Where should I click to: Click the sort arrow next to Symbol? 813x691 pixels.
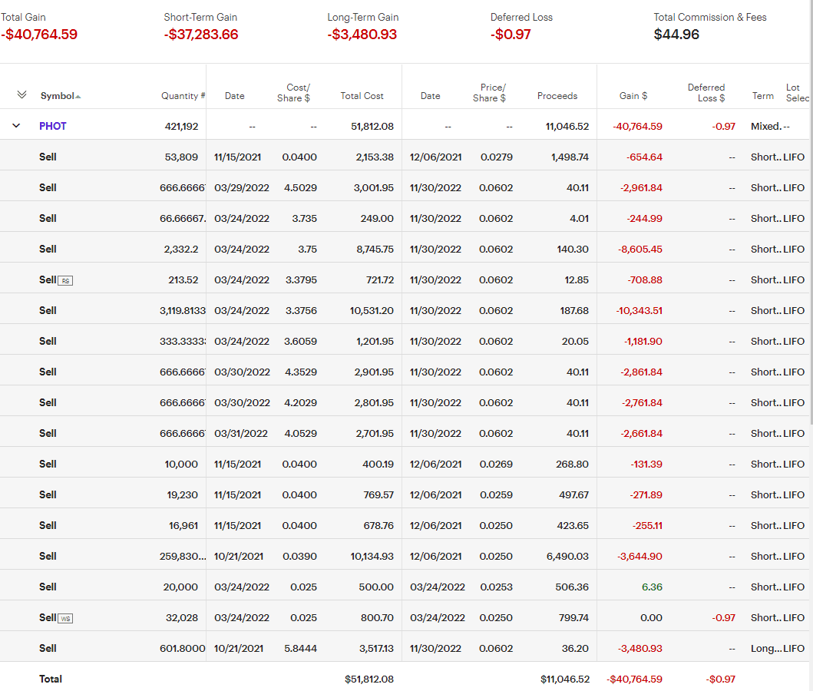(78, 97)
